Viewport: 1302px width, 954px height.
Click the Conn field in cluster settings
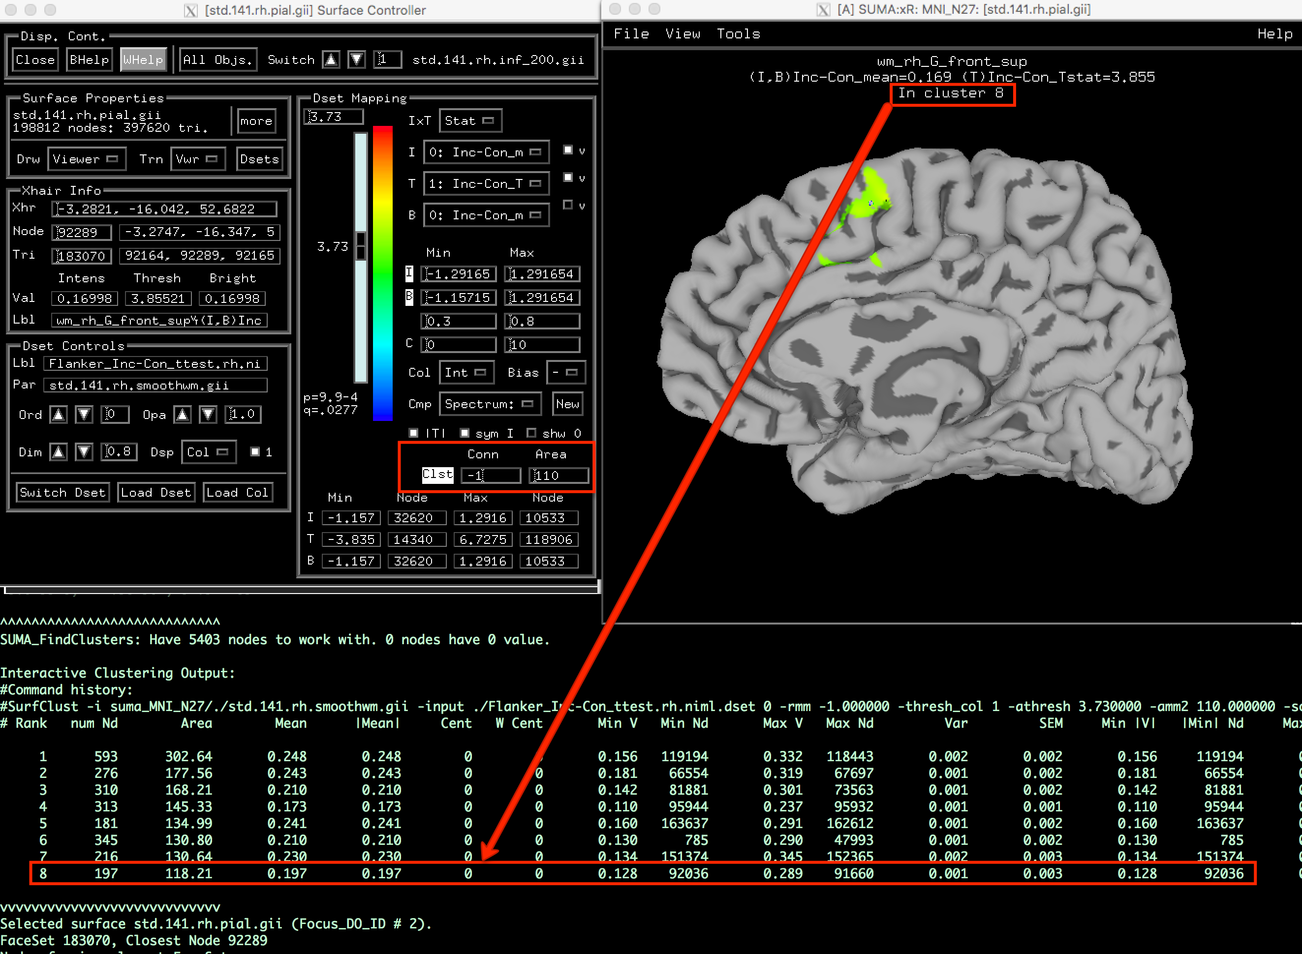(491, 475)
